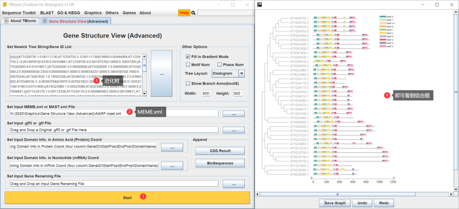The width and height of the screenshot is (459, 209).
Task: Toggle Fill in Gradient Mode checkbox
Action: (x=188, y=57)
